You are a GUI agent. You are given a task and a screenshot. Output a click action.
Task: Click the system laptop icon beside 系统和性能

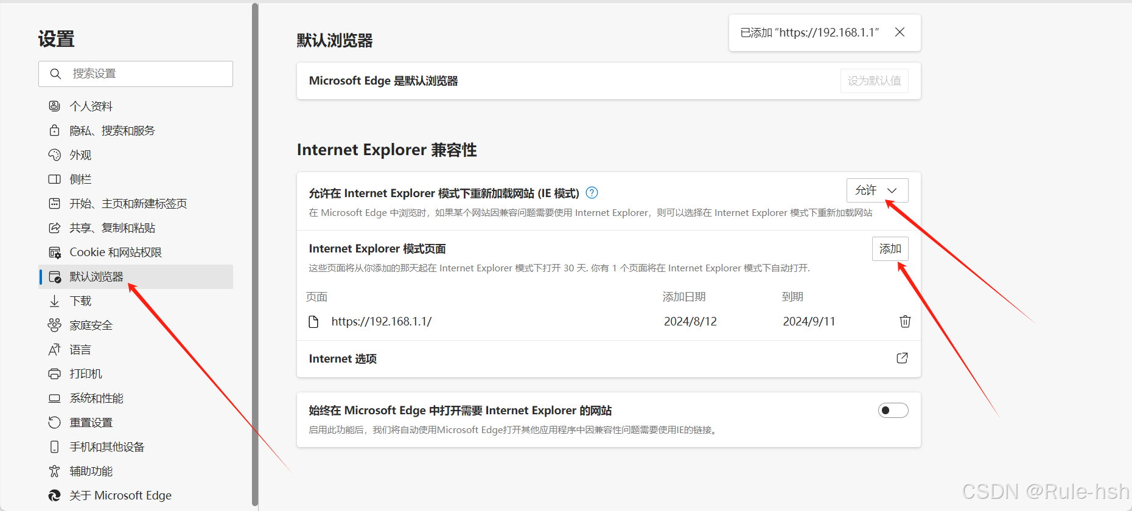[54, 398]
